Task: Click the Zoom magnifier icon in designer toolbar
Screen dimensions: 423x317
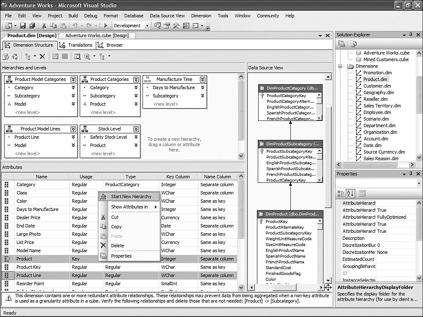Action: [87, 56]
